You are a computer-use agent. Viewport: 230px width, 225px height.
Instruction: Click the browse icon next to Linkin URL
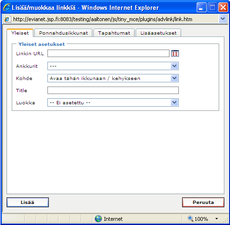pos(175,53)
